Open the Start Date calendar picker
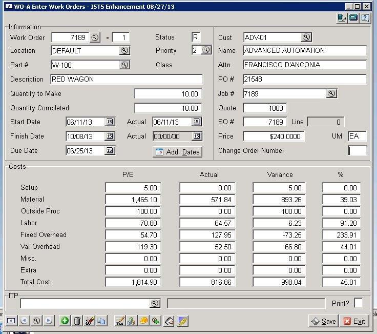Viewport: 377px width, 334px height. (110, 122)
